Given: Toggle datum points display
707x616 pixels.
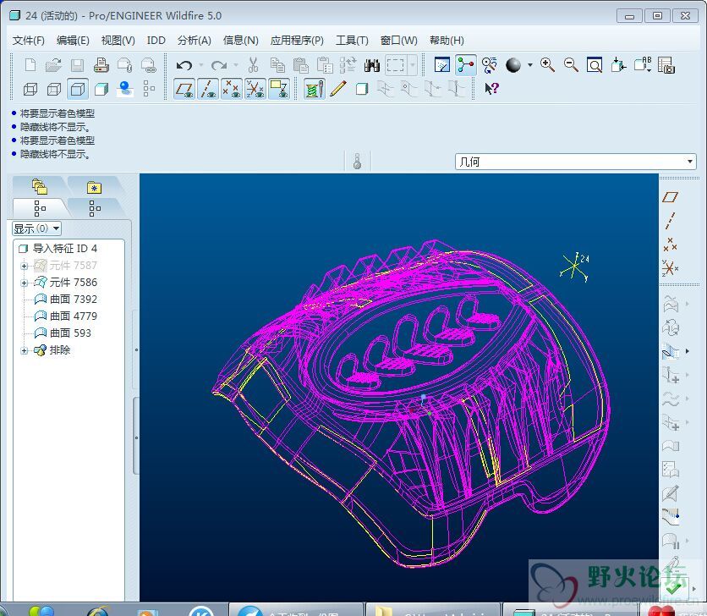Looking at the screenshot, I should click(x=232, y=89).
